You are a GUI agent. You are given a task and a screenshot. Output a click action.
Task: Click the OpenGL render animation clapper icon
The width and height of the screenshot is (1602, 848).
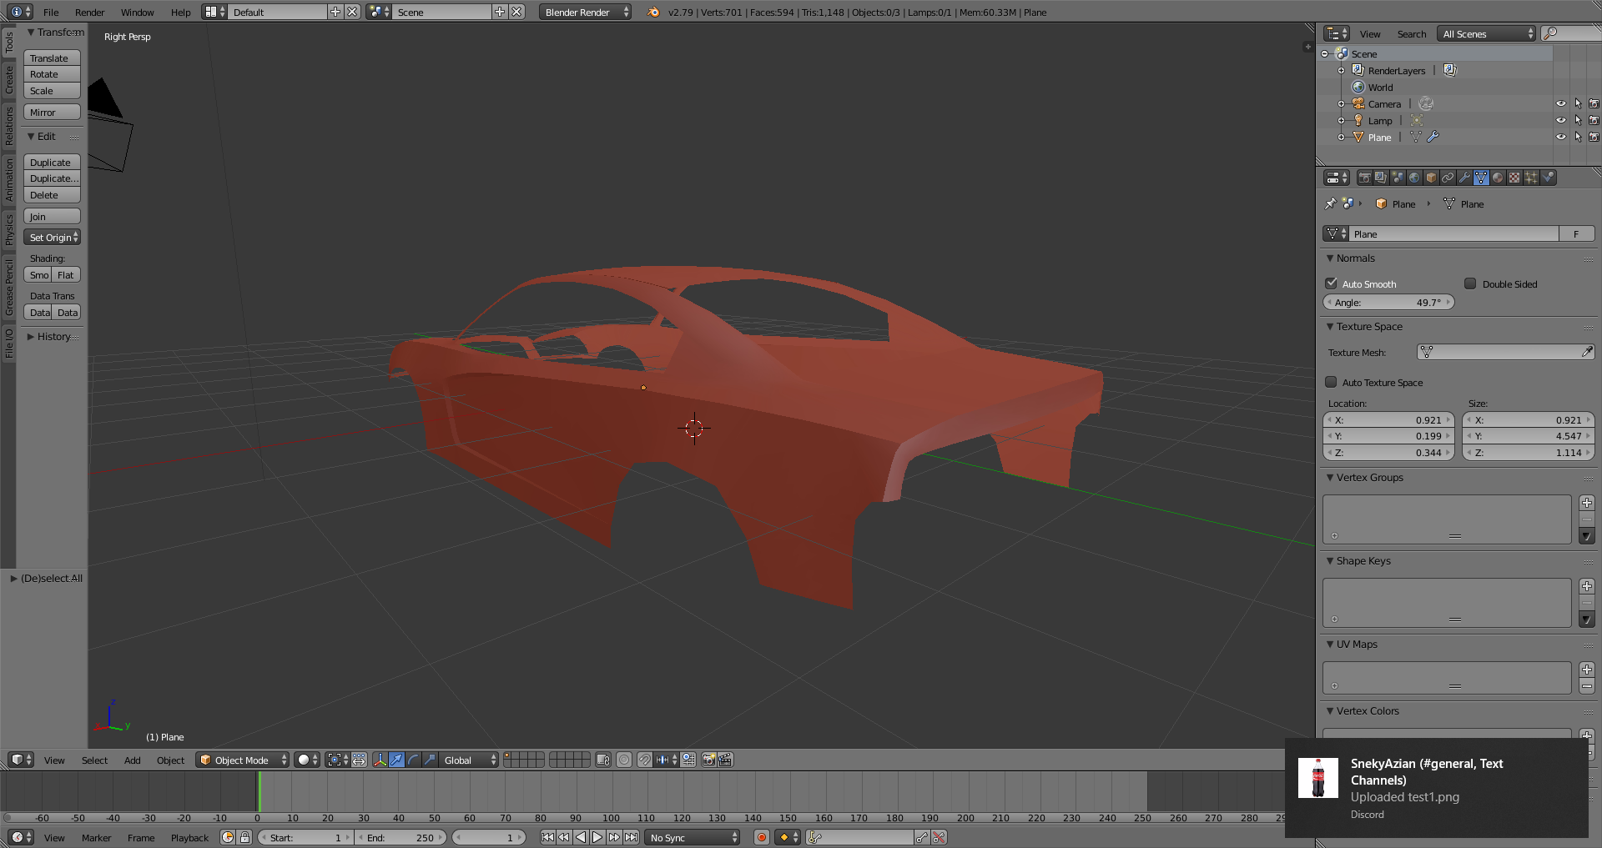coord(725,760)
